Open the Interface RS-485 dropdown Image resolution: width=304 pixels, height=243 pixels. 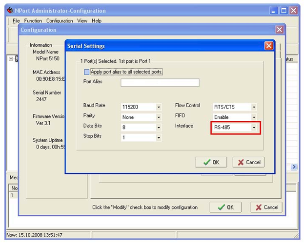(x=254, y=128)
